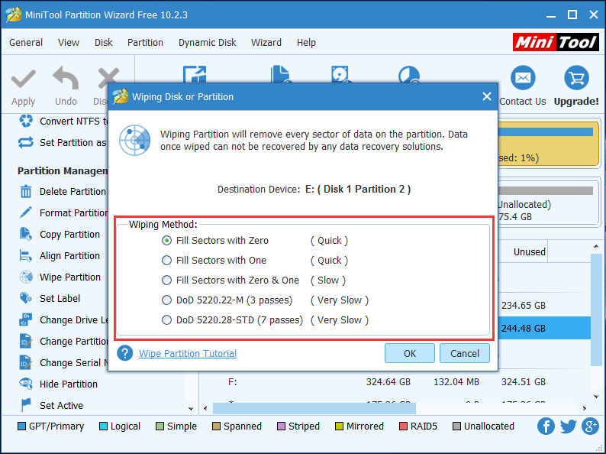This screenshot has height=454, width=606.
Task: Click the GPT/Primary legend color swatch
Action: pyautogui.click(x=22, y=426)
